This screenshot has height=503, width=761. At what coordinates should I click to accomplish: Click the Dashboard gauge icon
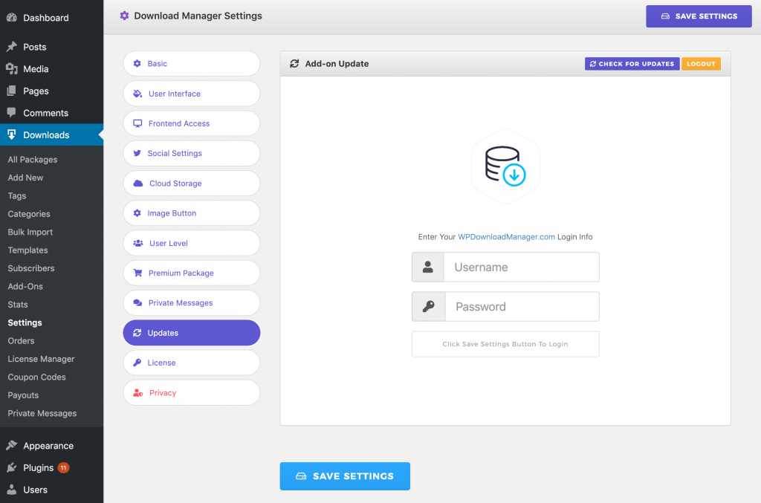coord(12,18)
